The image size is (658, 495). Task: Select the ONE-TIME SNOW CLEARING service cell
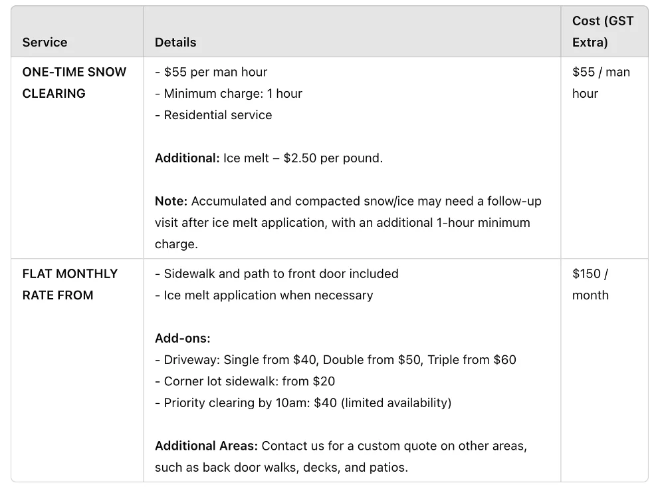point(74,82)
